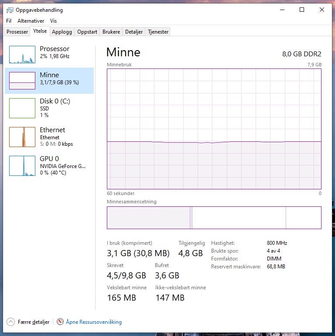Open the Vis menu
Image resolution: width=335 pixels, height=336 pixels.
pos(53,21)
